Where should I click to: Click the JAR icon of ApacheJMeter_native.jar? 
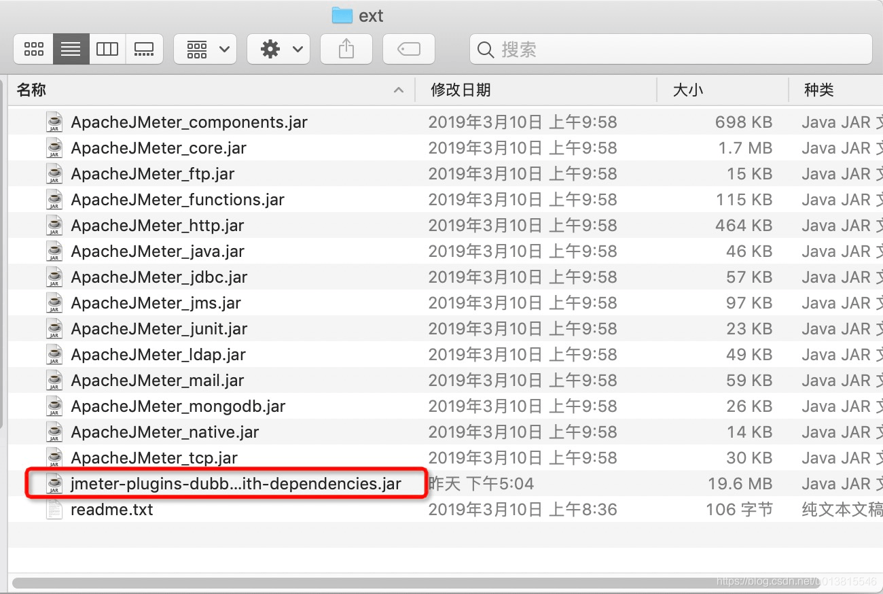coord(54,432)
